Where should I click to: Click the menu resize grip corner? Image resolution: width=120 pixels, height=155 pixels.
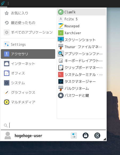(105, 139)
